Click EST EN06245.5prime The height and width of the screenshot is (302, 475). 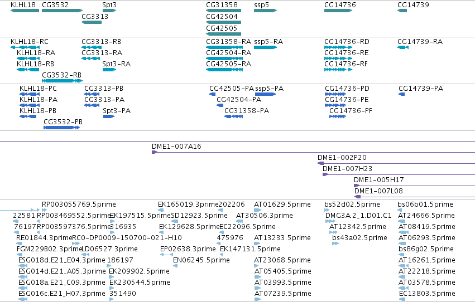point(175,266)
